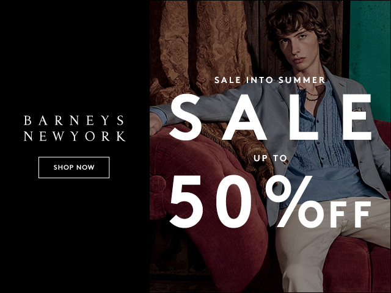The image size is (391, 293).
Task: Click the SALE INTO SUMMER headline
Action: tap(270, 80)
